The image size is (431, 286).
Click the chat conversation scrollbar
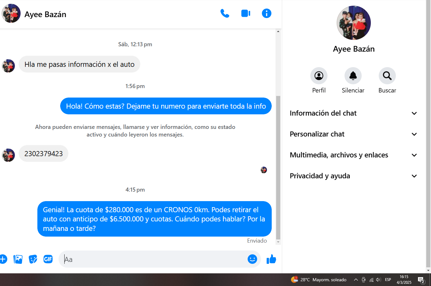click(278, 167)
